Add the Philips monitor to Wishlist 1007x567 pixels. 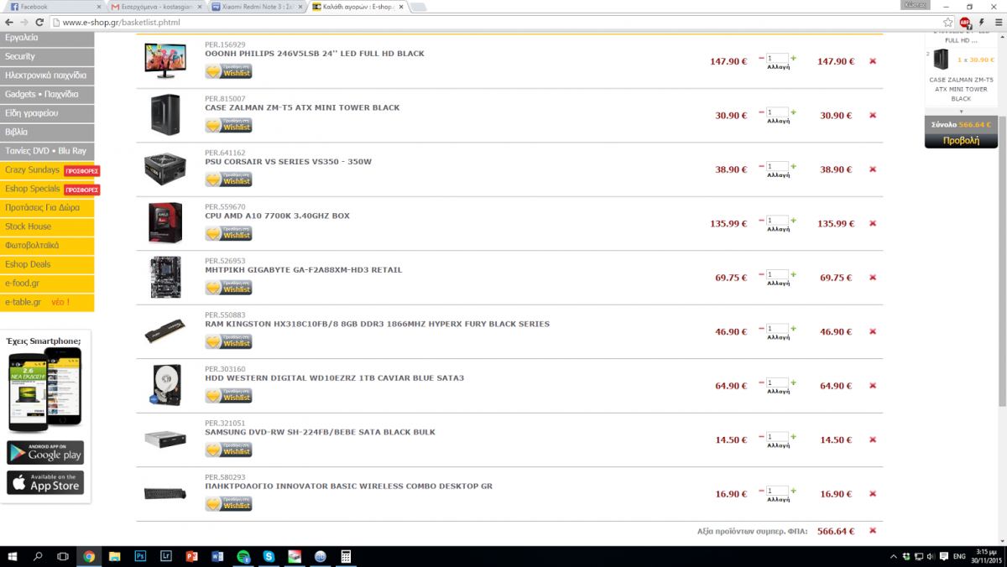tap(228, 71)
